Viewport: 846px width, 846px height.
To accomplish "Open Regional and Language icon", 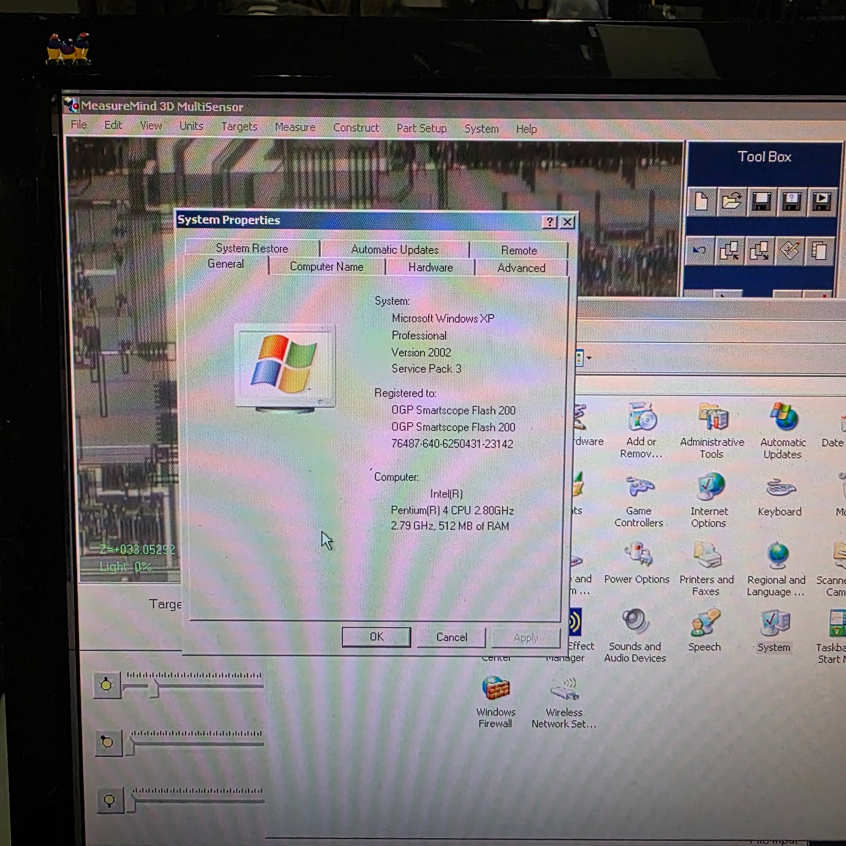I will click(x=776, y=569).
